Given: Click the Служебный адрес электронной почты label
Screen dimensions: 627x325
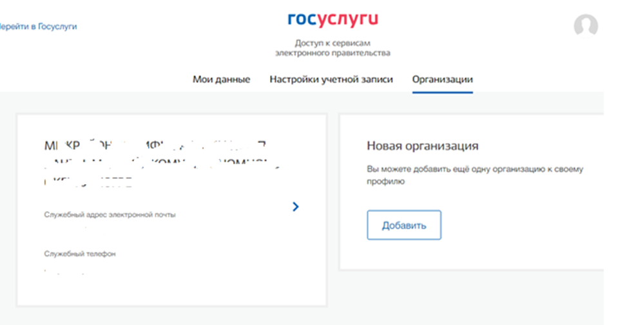Looking at the screenshot, I should 110,215.
